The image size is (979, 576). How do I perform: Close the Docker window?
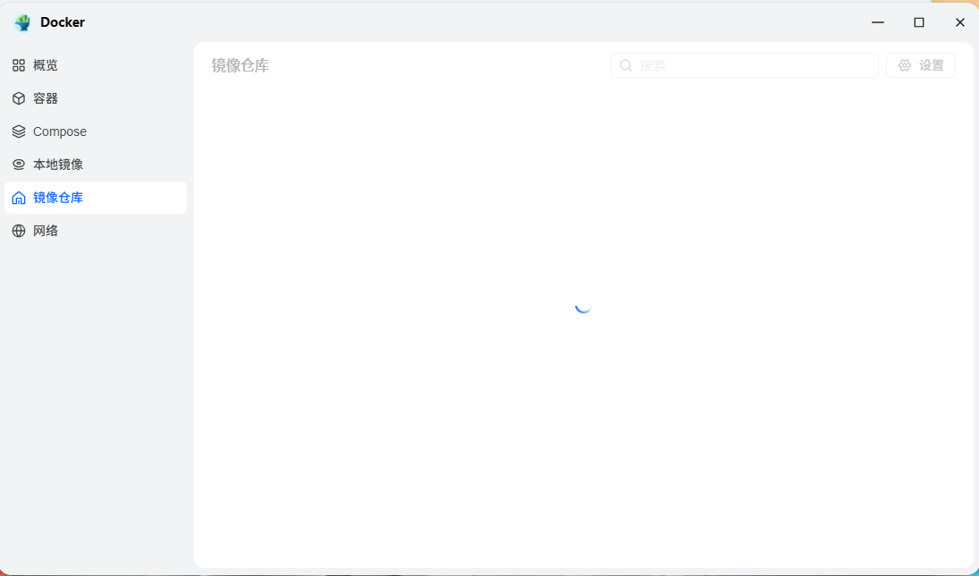point(960,22)
